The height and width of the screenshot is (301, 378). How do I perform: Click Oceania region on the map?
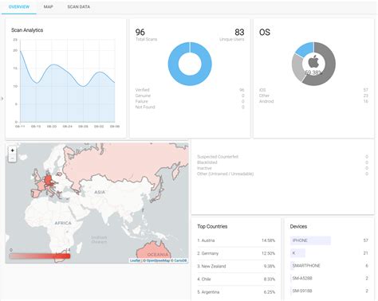pos(157,254)
